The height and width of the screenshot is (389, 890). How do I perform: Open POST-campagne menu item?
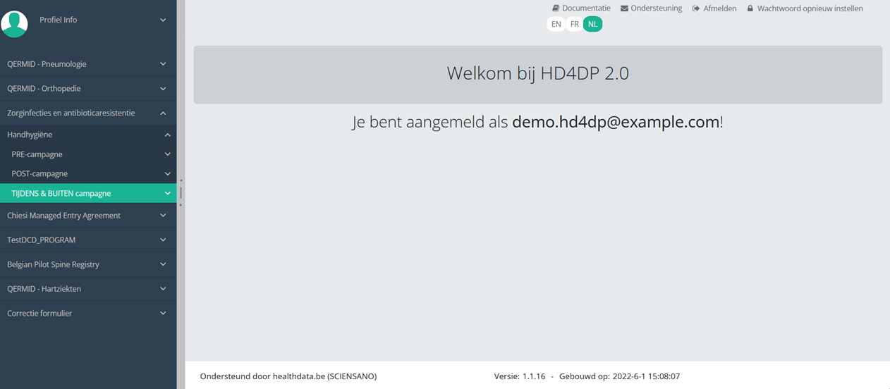pyautogui.click(x=39, y=173)
